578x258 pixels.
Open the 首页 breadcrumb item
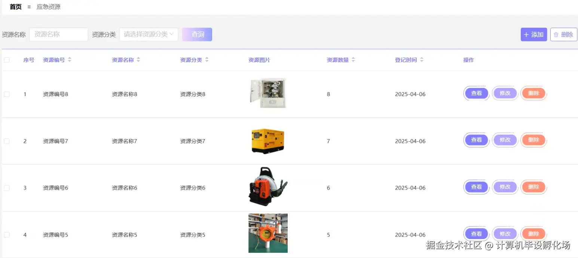(x=15, y=6)
